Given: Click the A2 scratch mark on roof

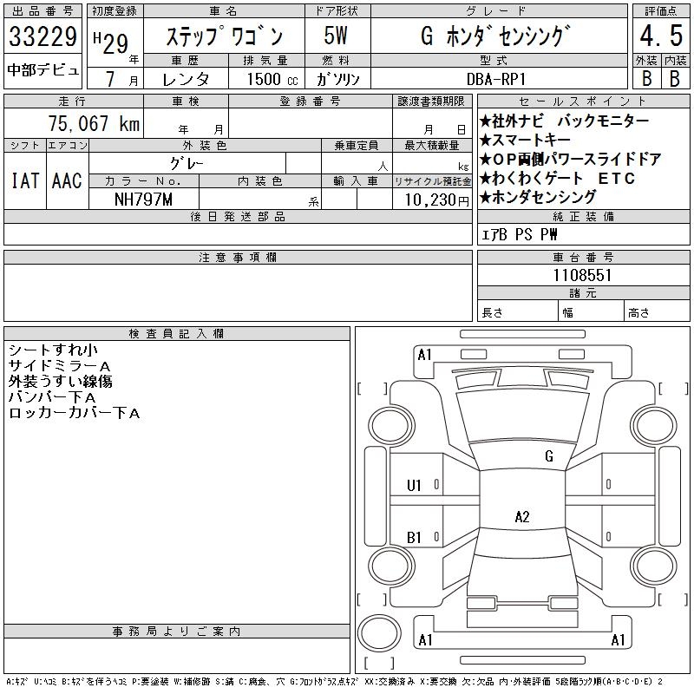Looking at the screenshot, I should [522, 517].
